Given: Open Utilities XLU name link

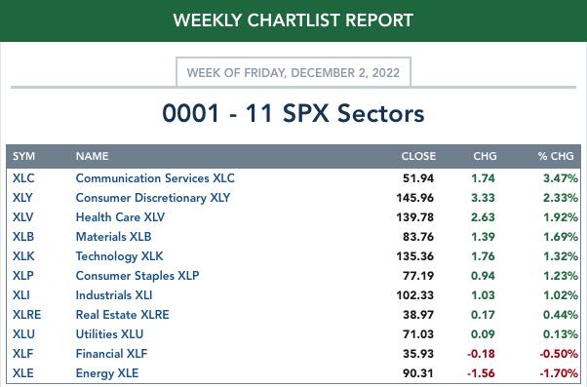Looking at the screenshot, I should pyautogui.click(x=109, y=334).
